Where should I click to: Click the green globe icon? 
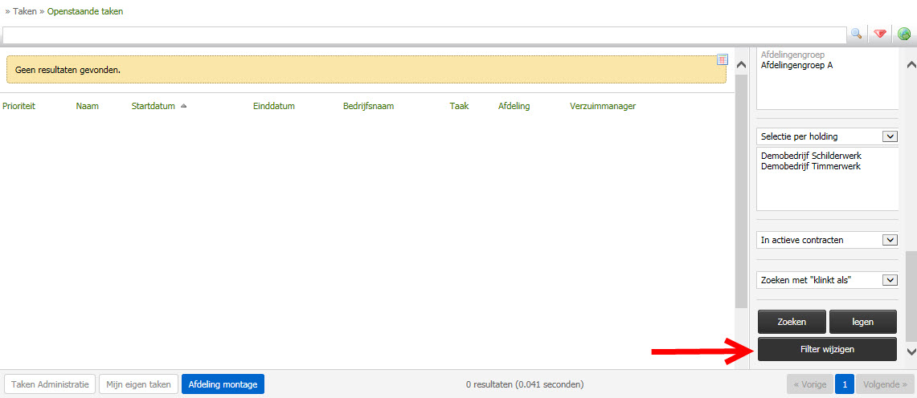(904, 34)
